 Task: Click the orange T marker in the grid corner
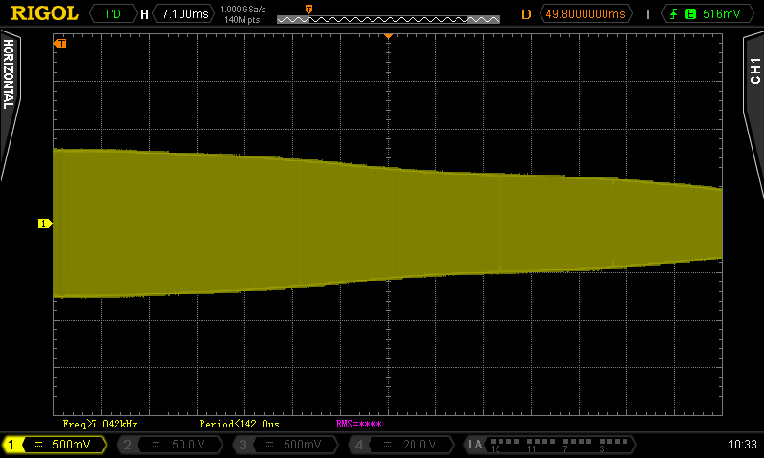[x=60, y=44]
